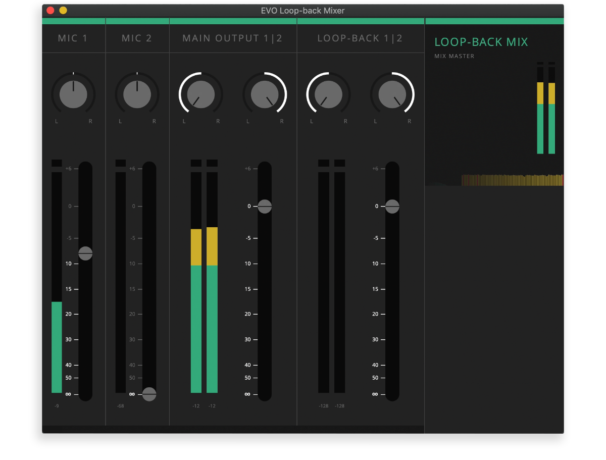
Task: Click the MIC 2 pan knob
Action: pyautogui.click(x=137, y=94)
